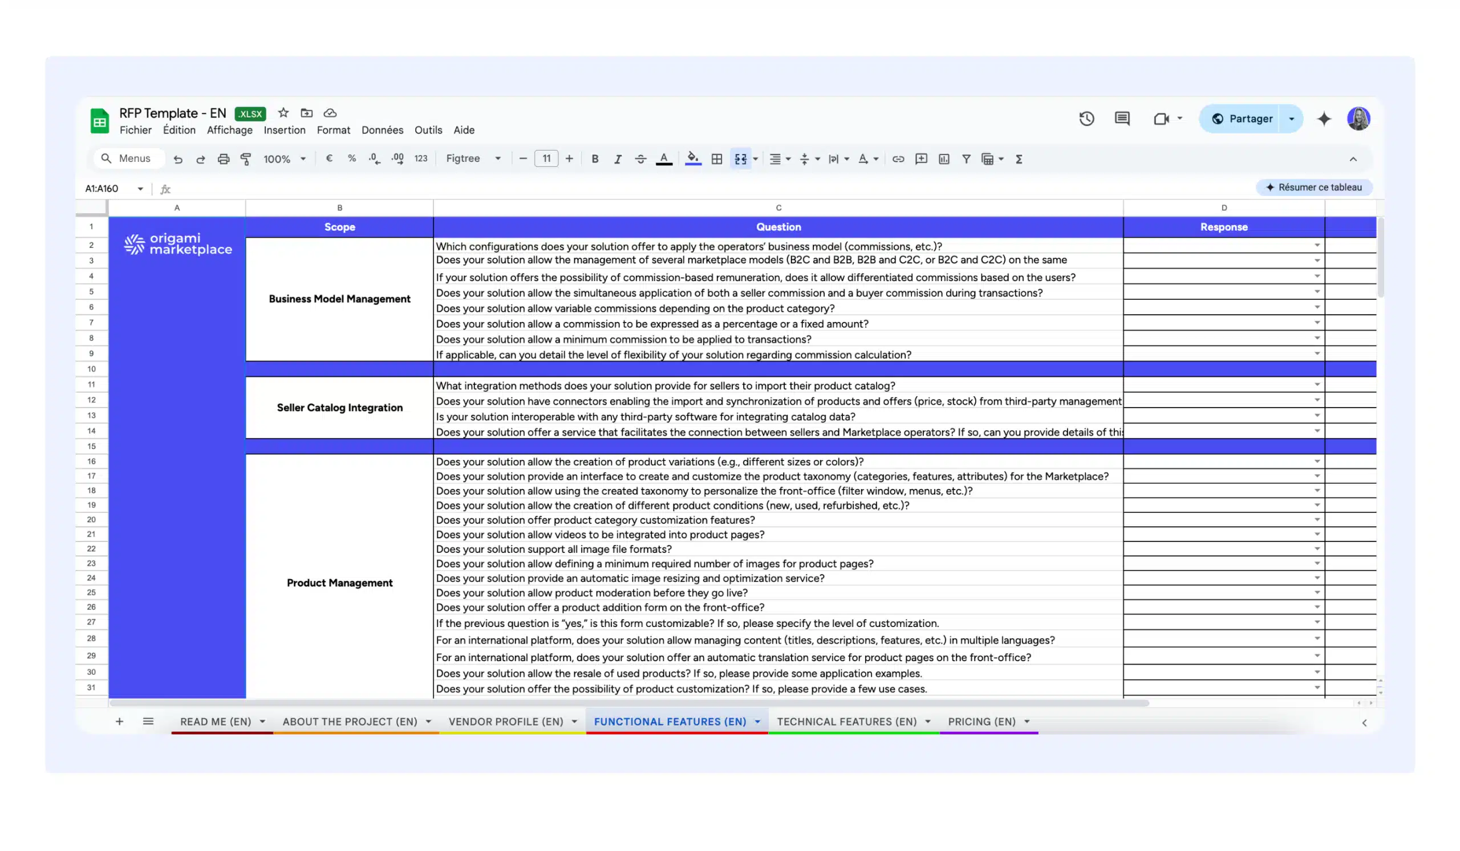Image resolution: width=1460 pixels, height=851 pixels.
Task: Apply percent format icon
Action: coord(352,158)
